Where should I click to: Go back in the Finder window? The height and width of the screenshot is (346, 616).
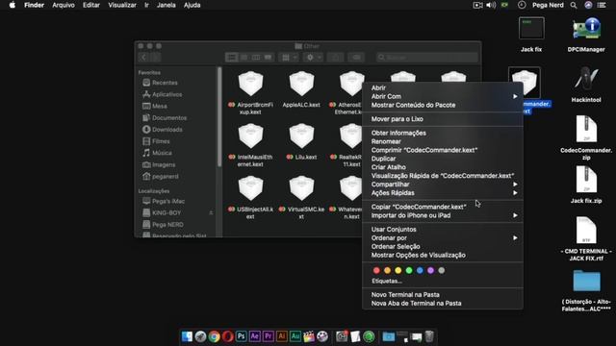pyautogui.click(x=143, y=58)
